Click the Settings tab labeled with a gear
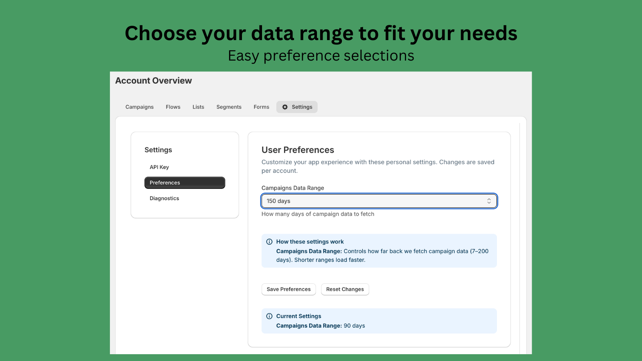This screenshot has width=642, height=361. tap(297, 107)
